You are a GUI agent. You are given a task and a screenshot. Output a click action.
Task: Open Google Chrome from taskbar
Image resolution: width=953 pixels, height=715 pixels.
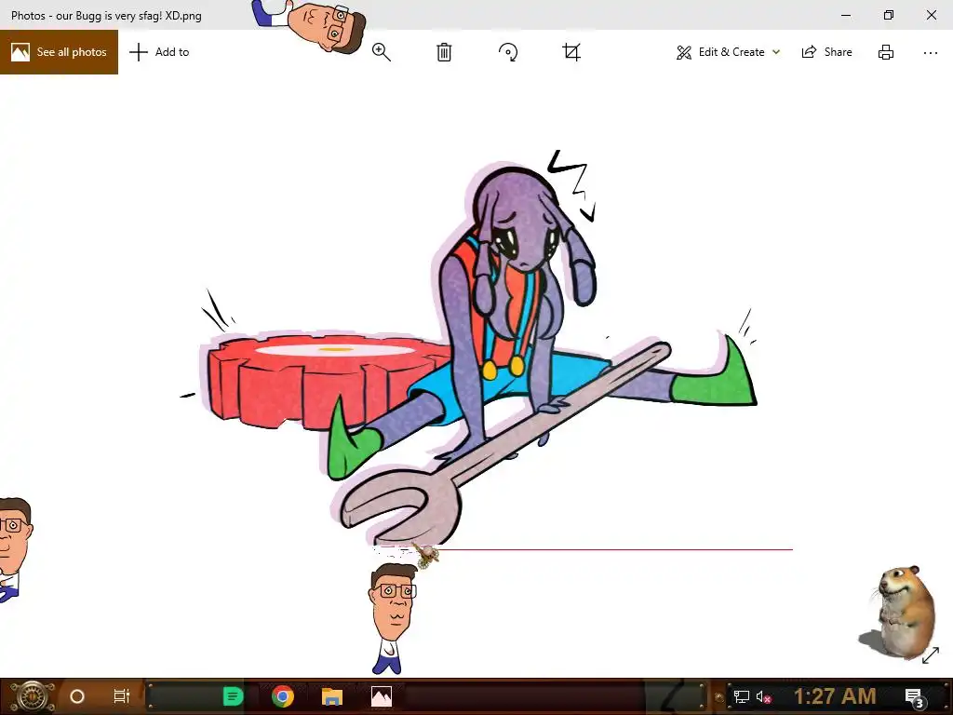click(283, 696)
